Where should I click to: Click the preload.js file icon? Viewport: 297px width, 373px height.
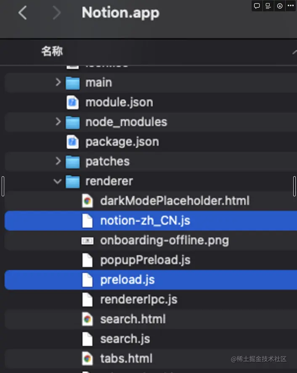(x=88, y=280)
